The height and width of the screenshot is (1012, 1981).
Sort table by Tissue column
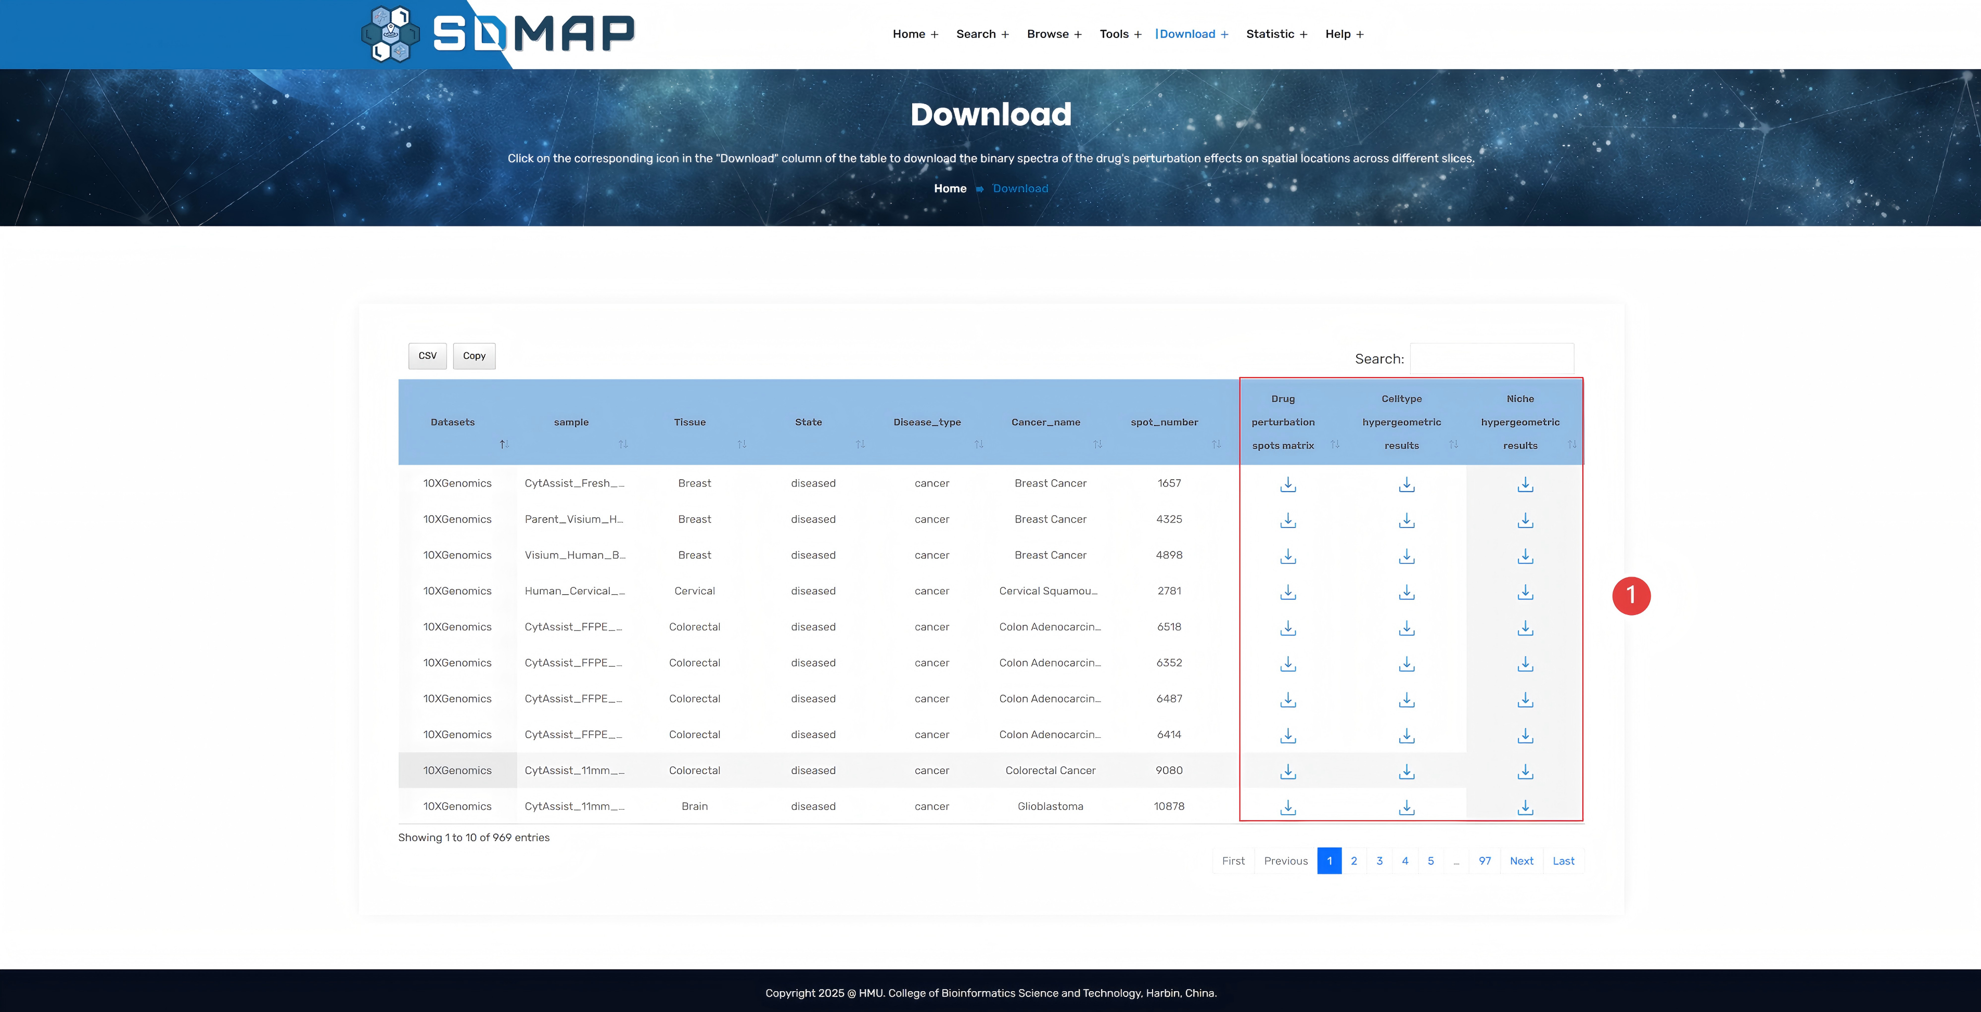[690, 422]
